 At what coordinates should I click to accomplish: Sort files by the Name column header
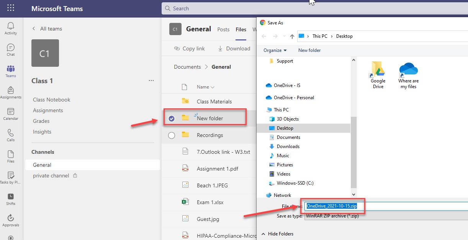coord(206,87)
